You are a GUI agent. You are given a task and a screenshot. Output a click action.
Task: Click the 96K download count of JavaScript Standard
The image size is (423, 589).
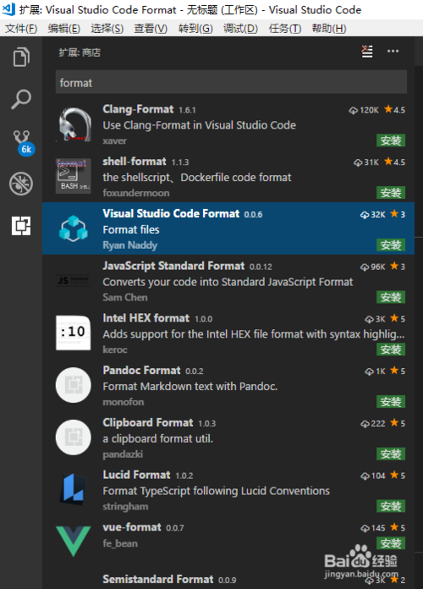click(372, 267)
